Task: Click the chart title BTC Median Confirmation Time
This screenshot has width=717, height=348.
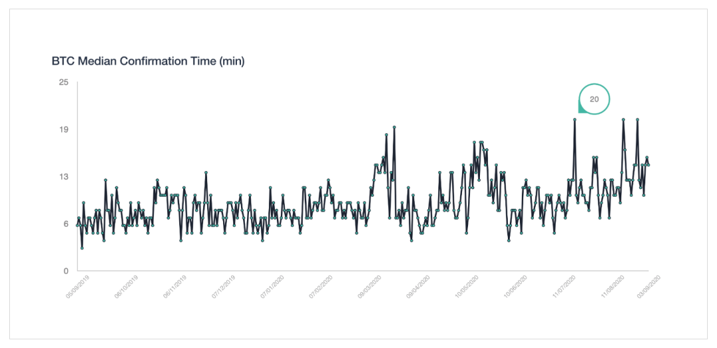Action: tap(148, 61)
